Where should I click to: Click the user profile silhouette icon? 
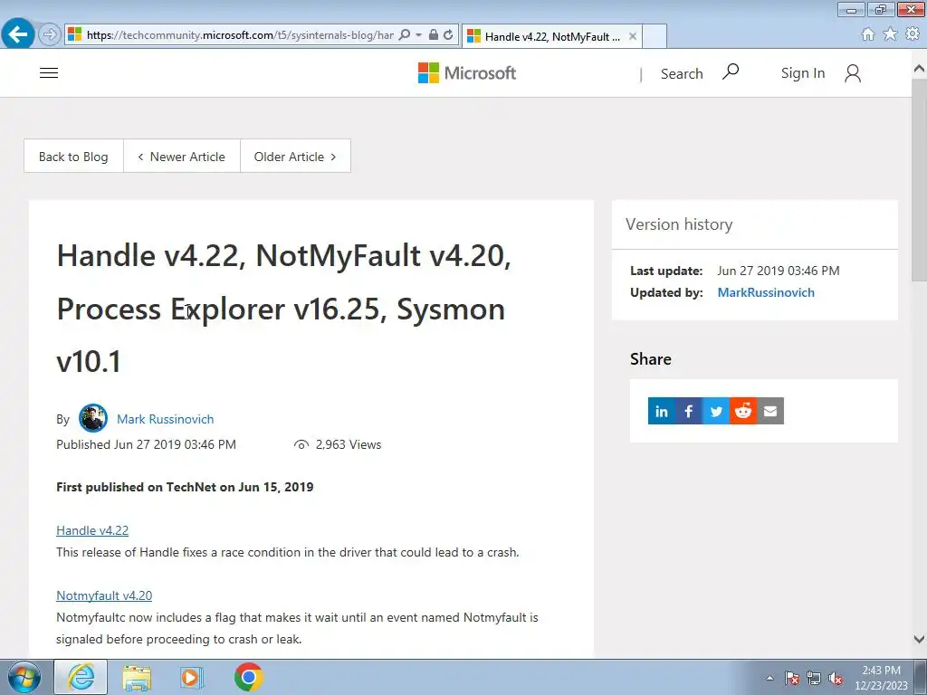(x=853, y=73)
